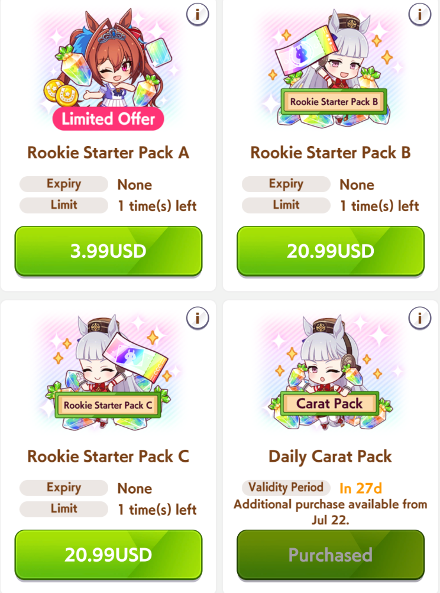The height and width of the screenshot is (593, 440).
Task: Select the Daily Carat Pack title
Action: (330, 456)
